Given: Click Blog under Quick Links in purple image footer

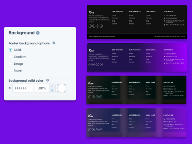Looking at the screenshot, I should pos(147,124).
